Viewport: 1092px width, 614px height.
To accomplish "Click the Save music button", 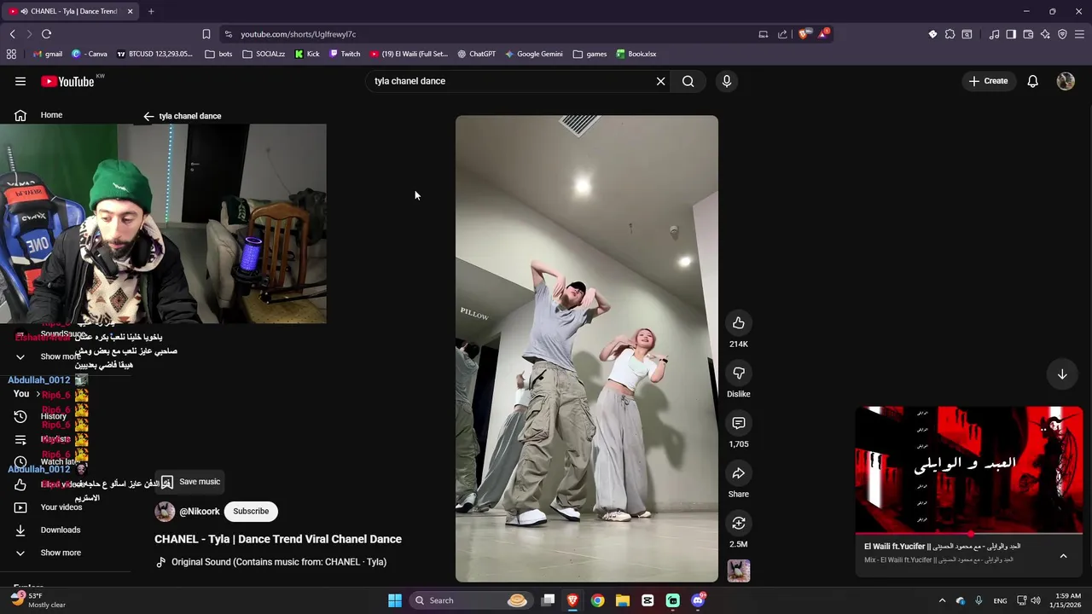I will click(x=189, y=482).
